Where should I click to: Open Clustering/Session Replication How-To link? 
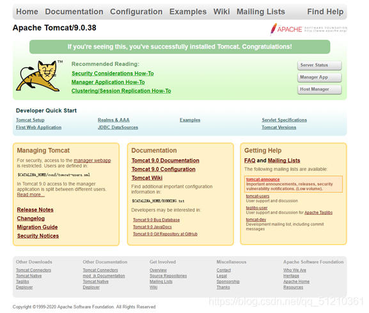tap(122, 91)
